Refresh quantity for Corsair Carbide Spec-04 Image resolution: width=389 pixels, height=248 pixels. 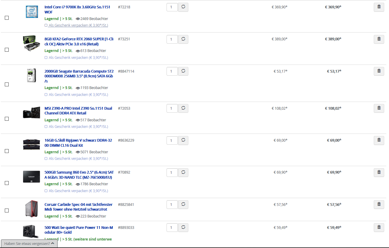point(183,204)
